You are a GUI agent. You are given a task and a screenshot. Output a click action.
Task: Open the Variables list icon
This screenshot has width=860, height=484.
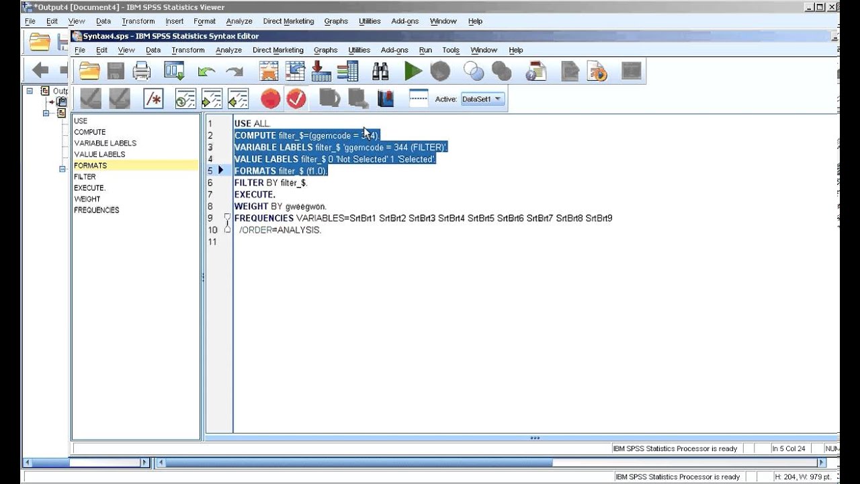347,71
